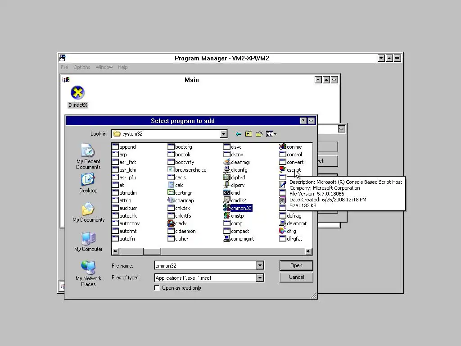Open My Computer in places bar
Image resolution: width=461 pixels, height=346 pixels.
tap(88, 242)
